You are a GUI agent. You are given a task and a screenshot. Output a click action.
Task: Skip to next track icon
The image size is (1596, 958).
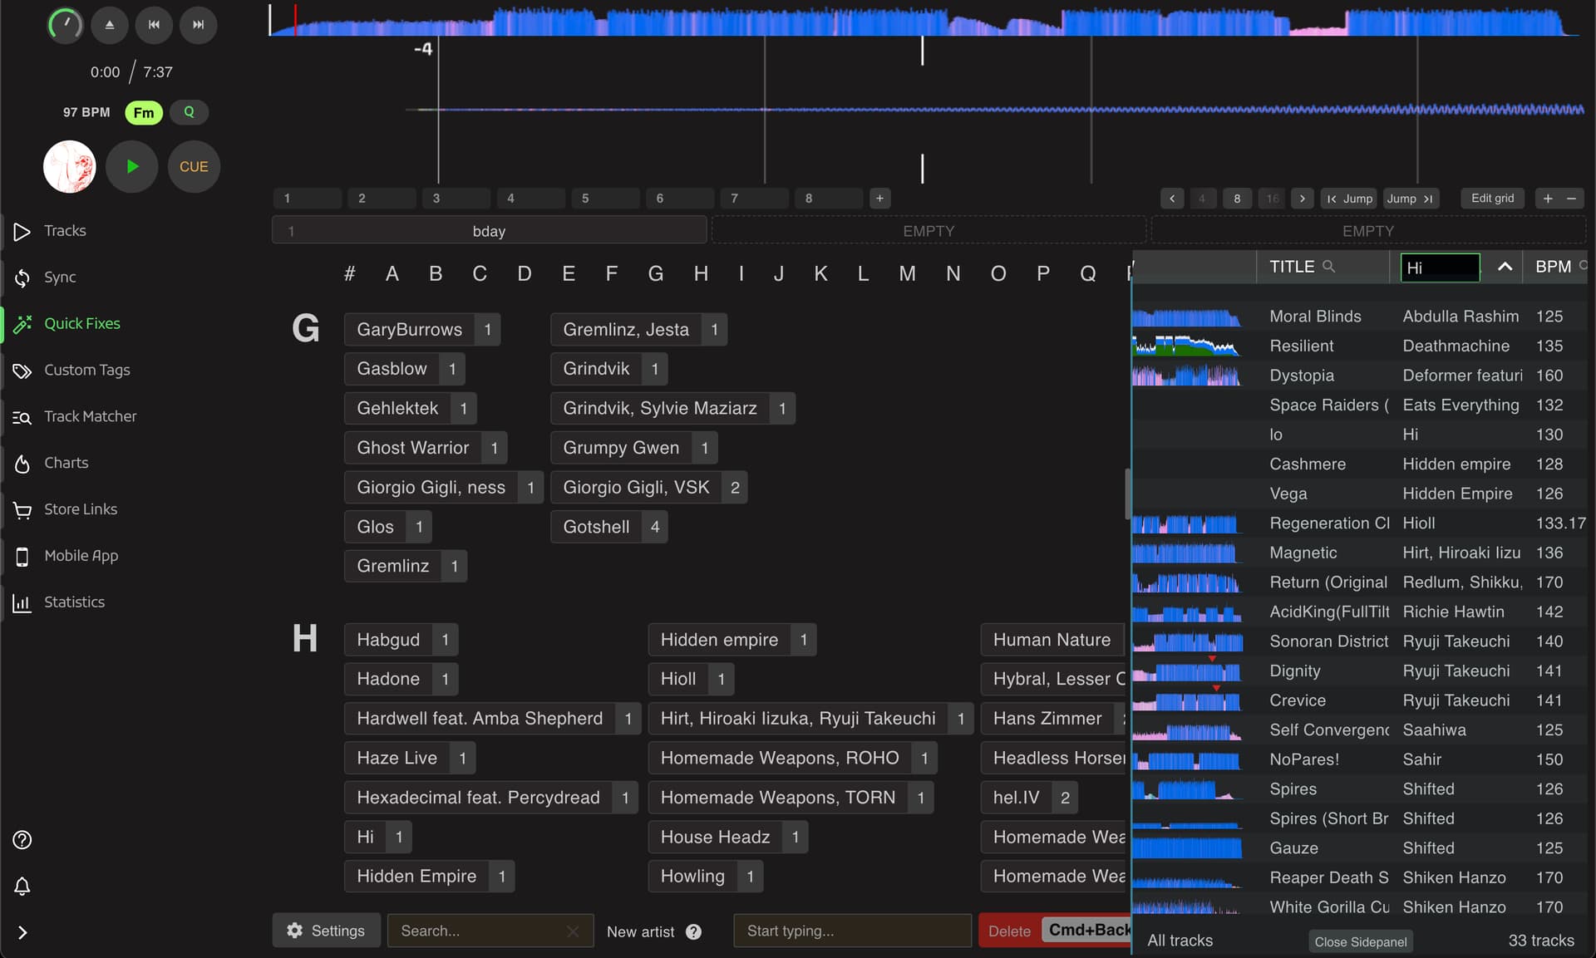(x=198, y=25)
